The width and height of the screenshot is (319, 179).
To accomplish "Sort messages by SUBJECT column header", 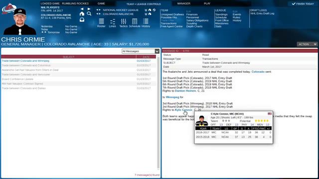I will [x=69, y=57].
